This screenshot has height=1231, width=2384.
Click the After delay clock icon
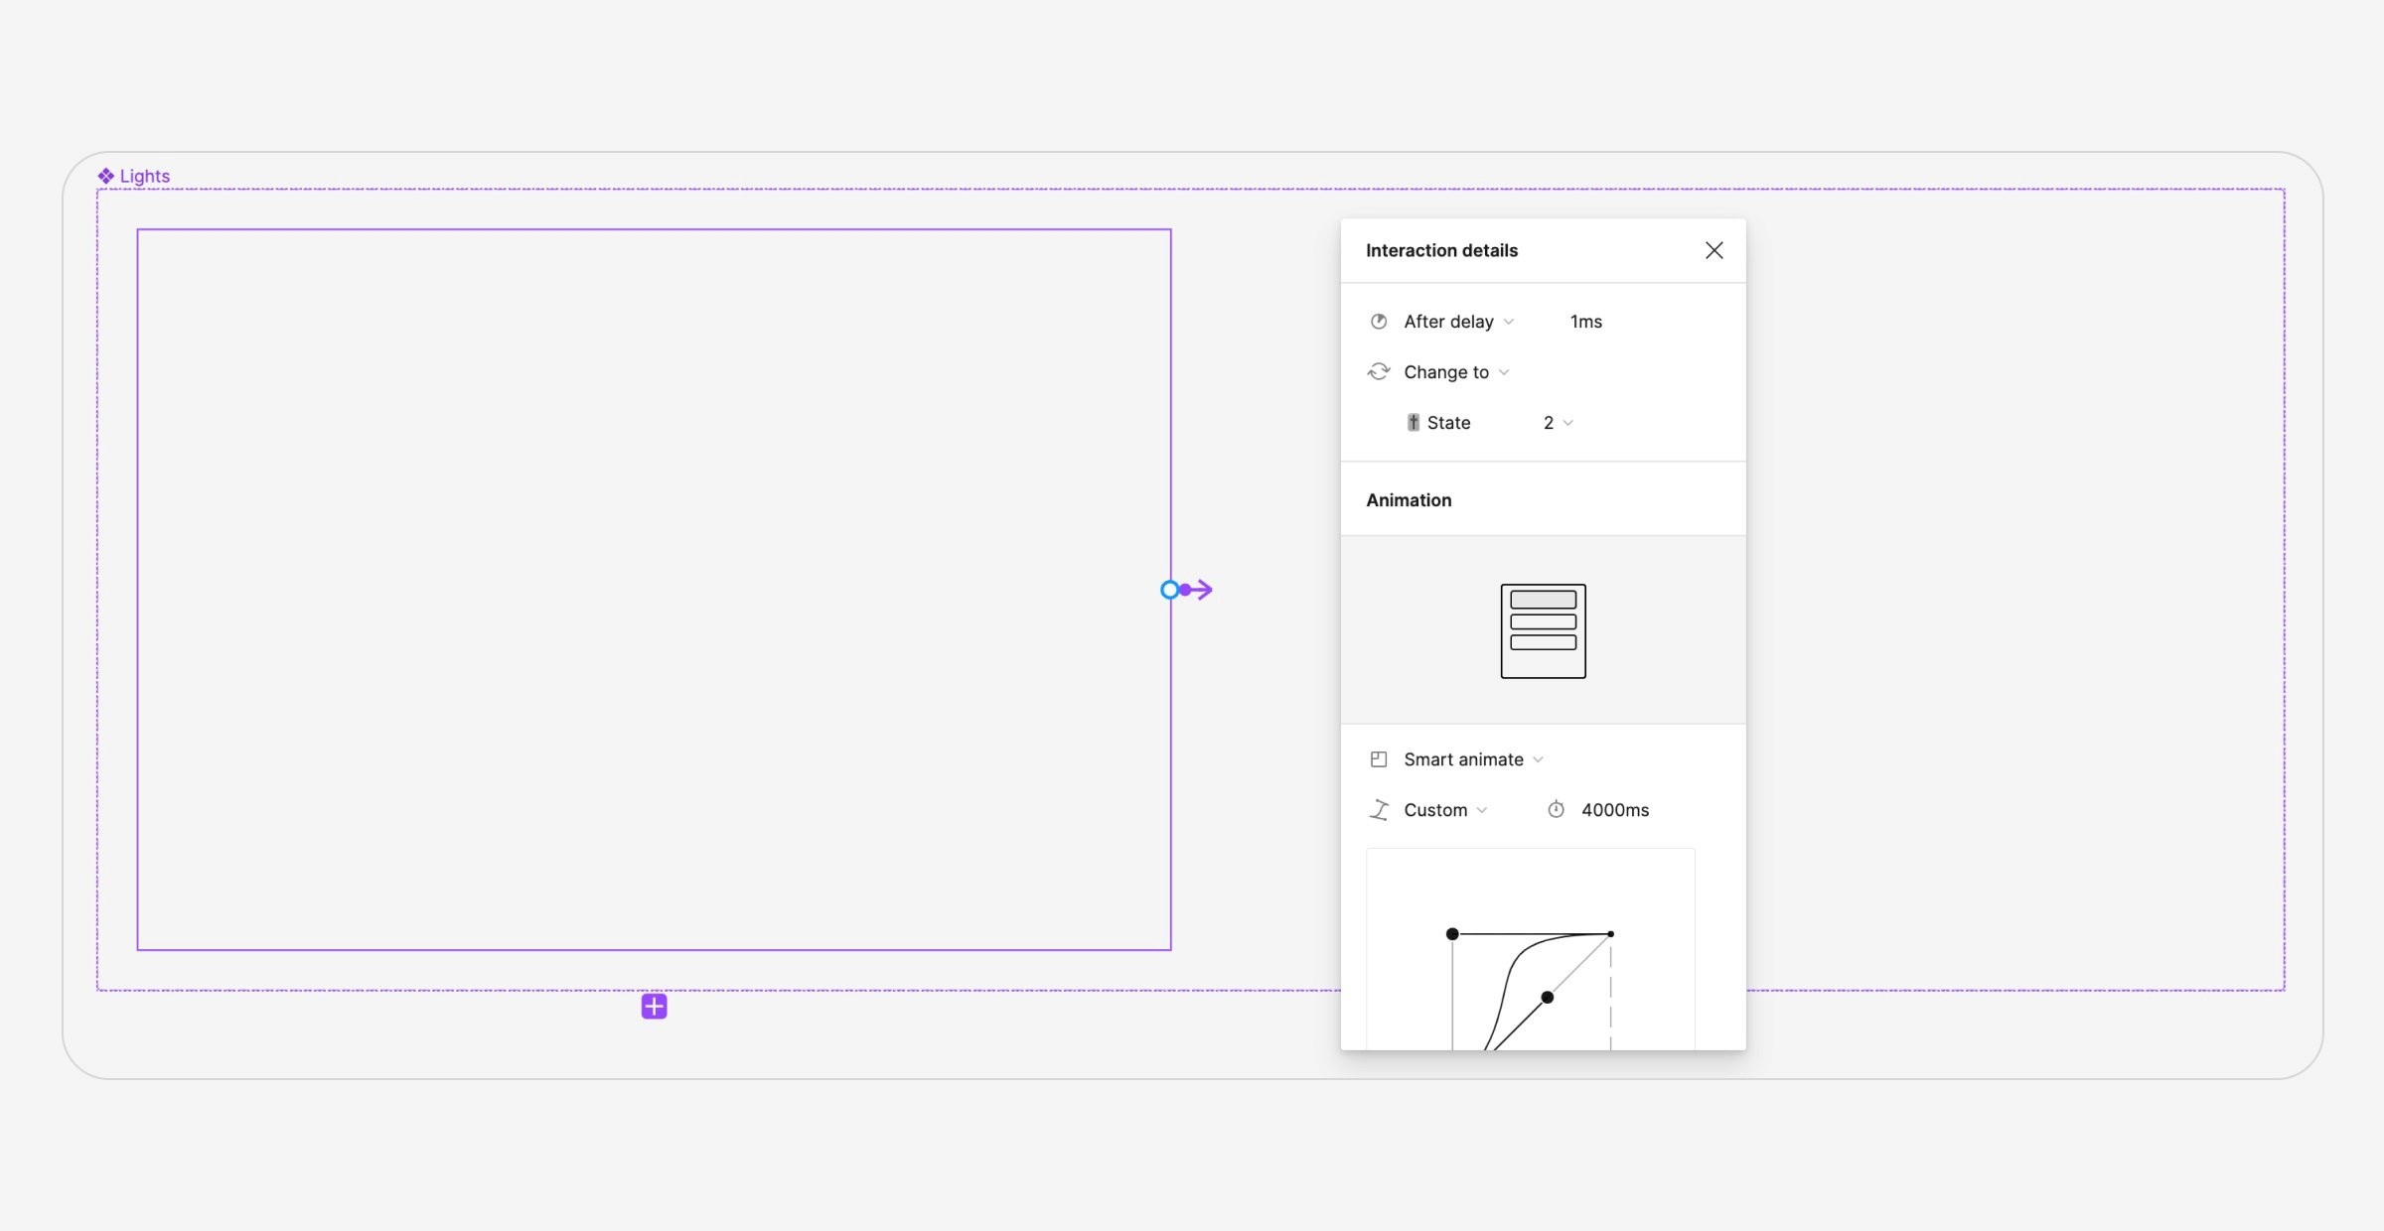pyautogui.click(x=1379, y=322)
